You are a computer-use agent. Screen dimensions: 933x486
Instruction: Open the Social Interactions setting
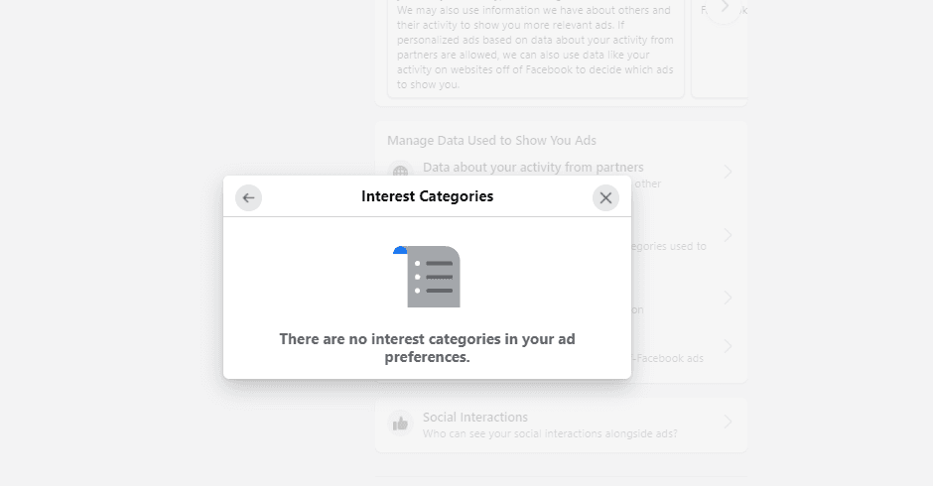[x=561, y=425]
